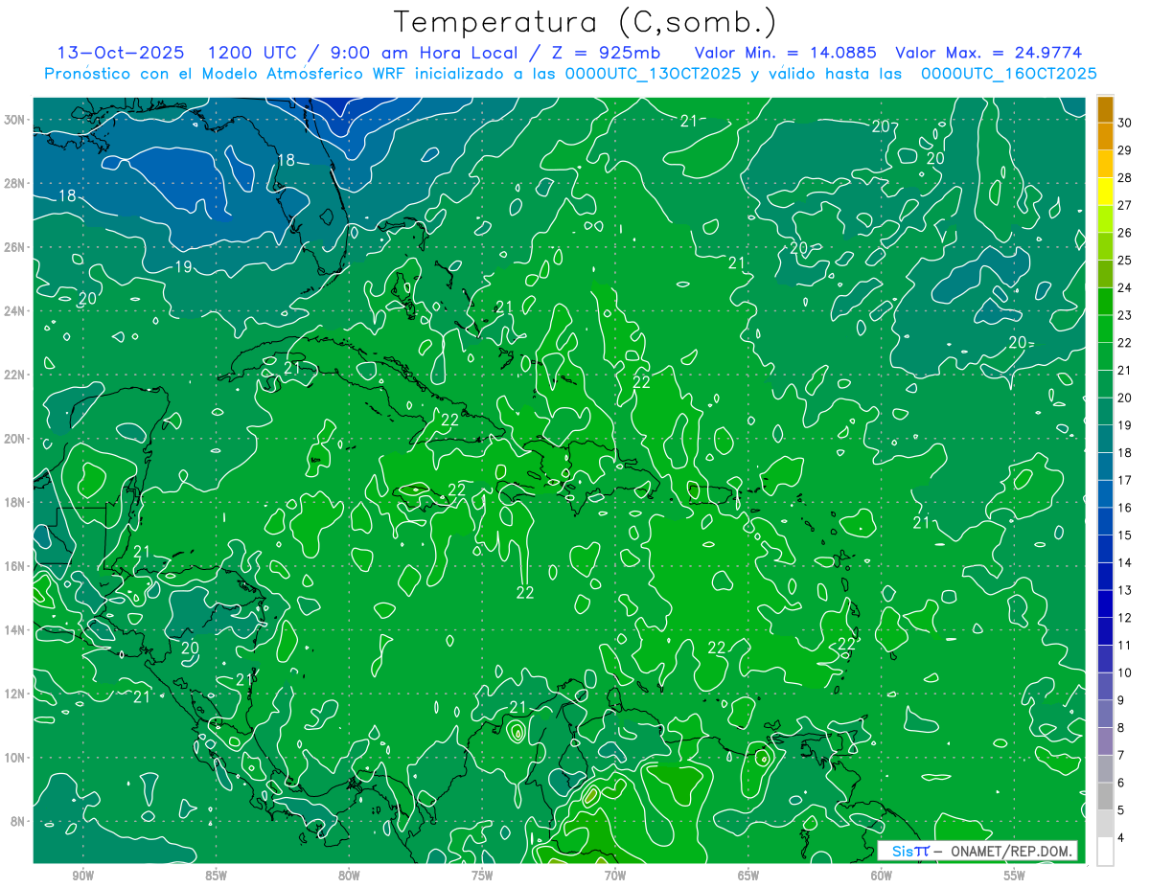The height and width of the screenshot is (888, 1150).
Task: Click the "85W" longitude axis label
Action: (x=216, y=876)
